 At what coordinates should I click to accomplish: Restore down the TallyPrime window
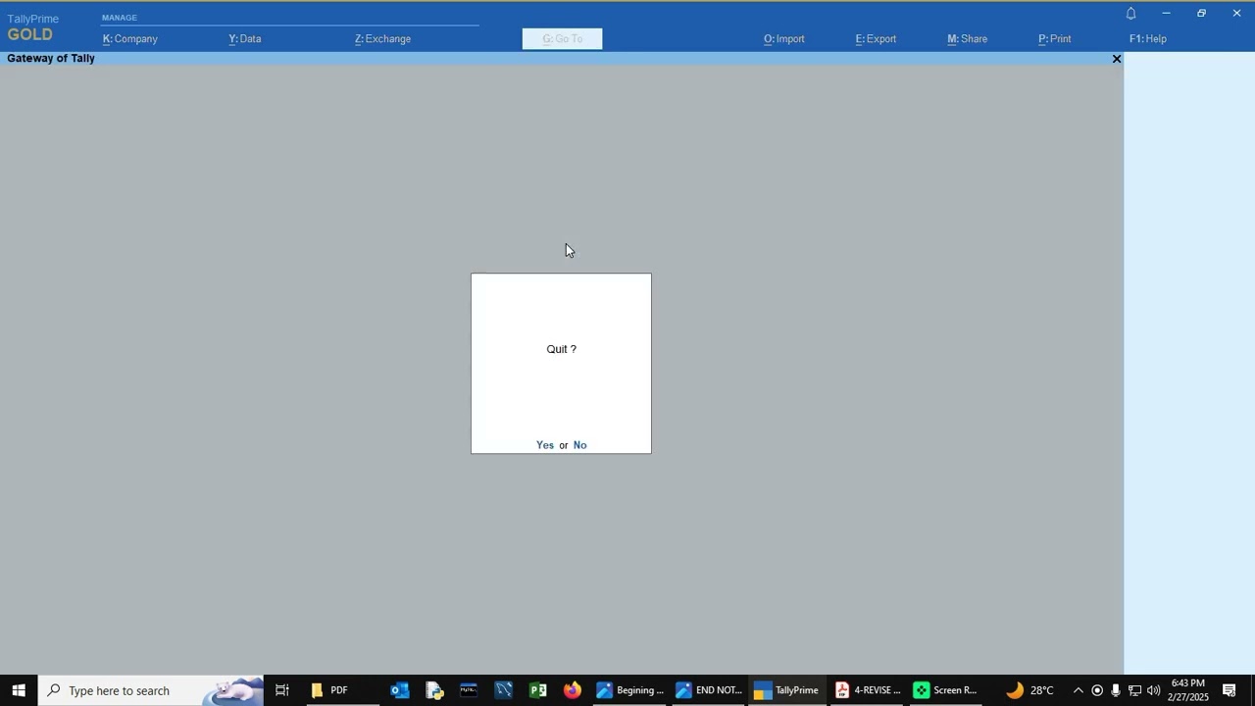(1201, 14)
